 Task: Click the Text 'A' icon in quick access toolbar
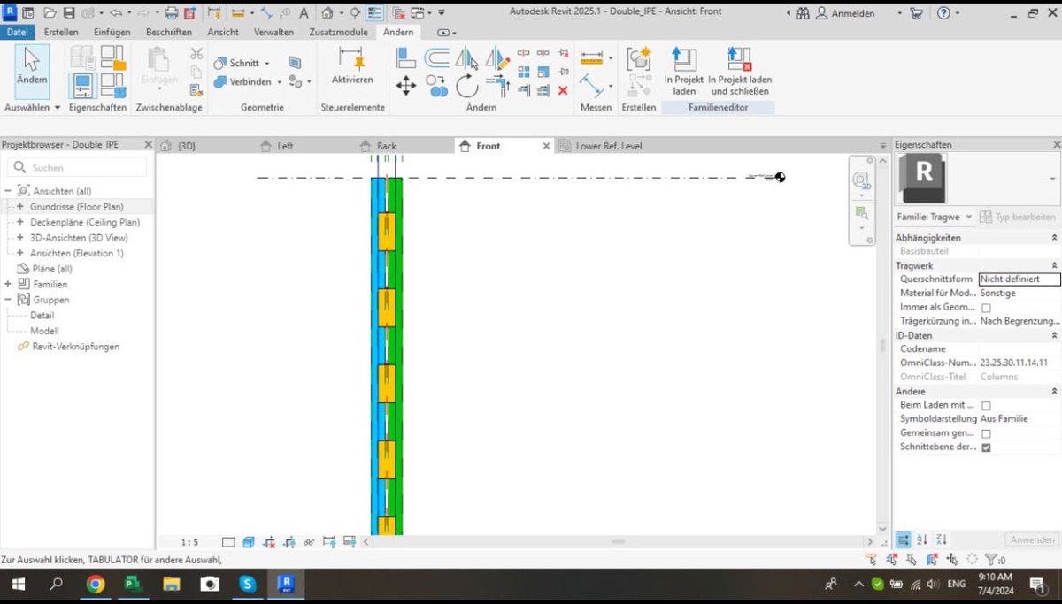[x=304, y=13]
